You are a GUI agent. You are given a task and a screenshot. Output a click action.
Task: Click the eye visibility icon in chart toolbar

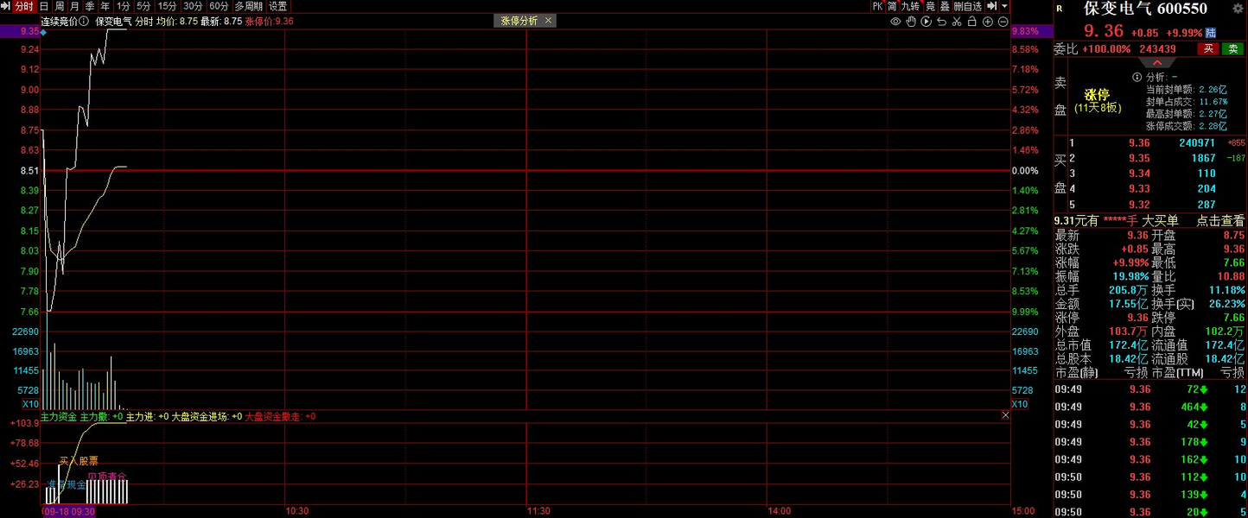point(896,22)
